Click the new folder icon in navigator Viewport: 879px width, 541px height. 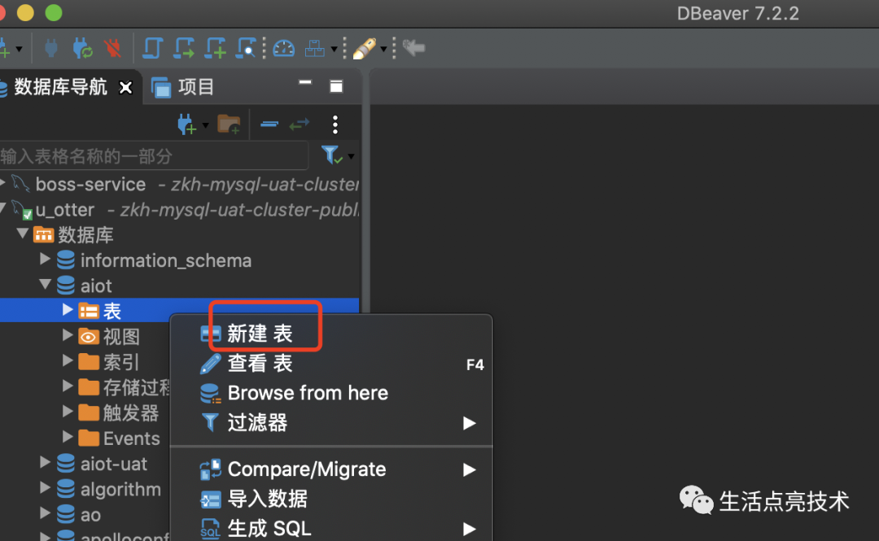click(229, 124)
